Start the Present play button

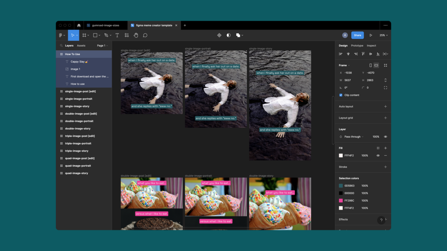pyautogui.click(x=371, y=35)
